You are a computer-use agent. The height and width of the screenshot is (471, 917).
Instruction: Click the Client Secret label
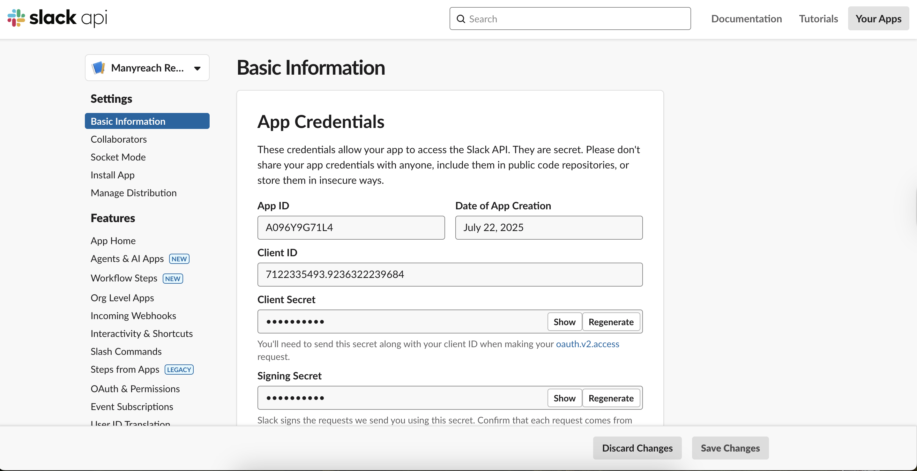click(x=286, y=299)
